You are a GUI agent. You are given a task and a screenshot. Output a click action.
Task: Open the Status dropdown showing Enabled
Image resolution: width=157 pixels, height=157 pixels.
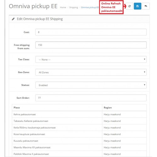coord(91,85)
